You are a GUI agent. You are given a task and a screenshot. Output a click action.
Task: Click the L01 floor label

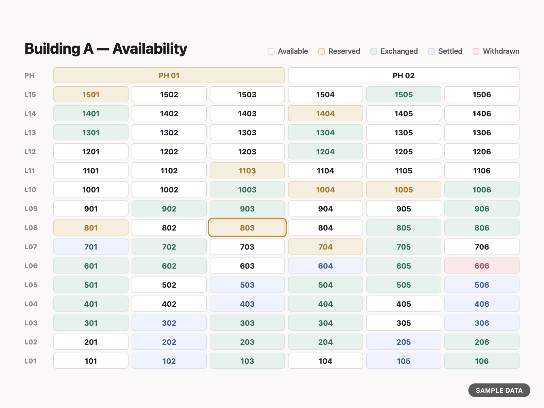30,361
